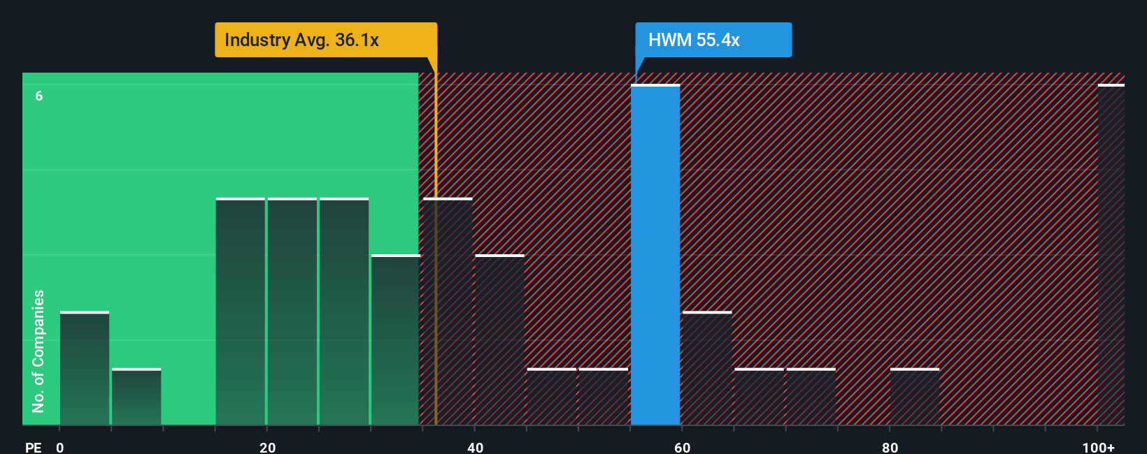1147x454 pixels.
Task: Click the PE axis title
Action: tap(33, 448)
